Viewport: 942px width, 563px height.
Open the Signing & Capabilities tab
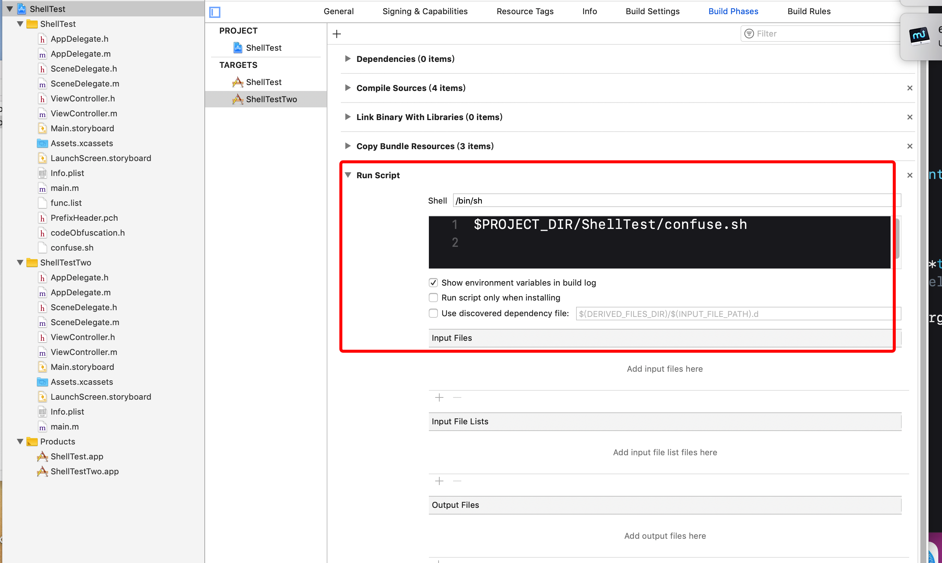[x=424, y=12]
